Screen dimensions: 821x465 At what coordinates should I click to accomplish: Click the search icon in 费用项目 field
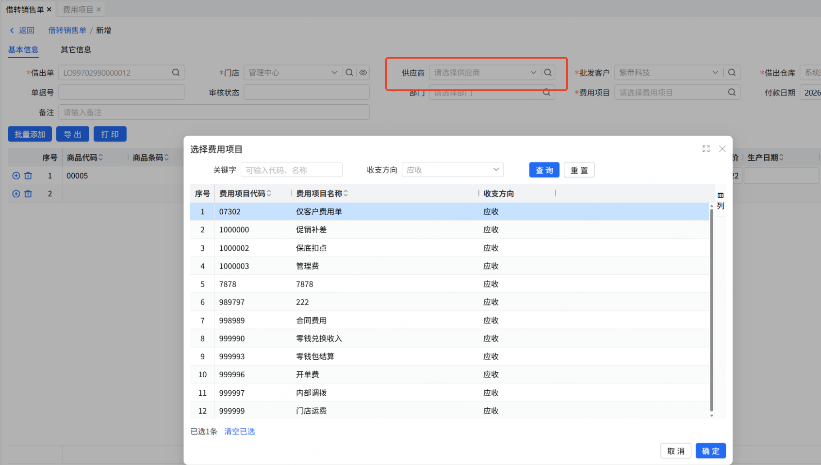732,92
